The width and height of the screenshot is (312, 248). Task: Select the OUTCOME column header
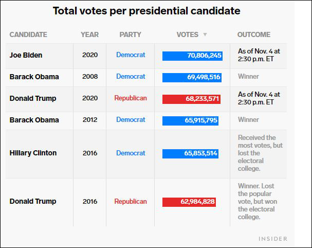pos(253,35)
